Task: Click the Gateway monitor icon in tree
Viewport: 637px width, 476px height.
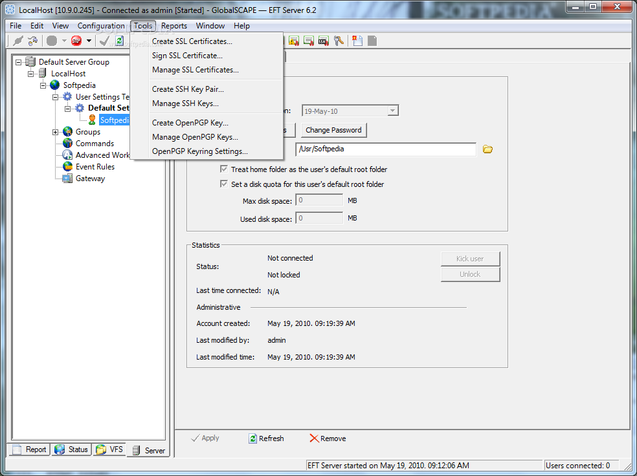Action: (67, 178)
